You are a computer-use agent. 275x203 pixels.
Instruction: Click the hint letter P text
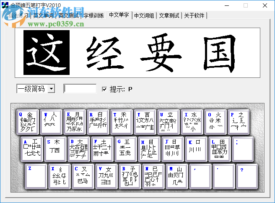pyautogui.click(x=130, y=89)
